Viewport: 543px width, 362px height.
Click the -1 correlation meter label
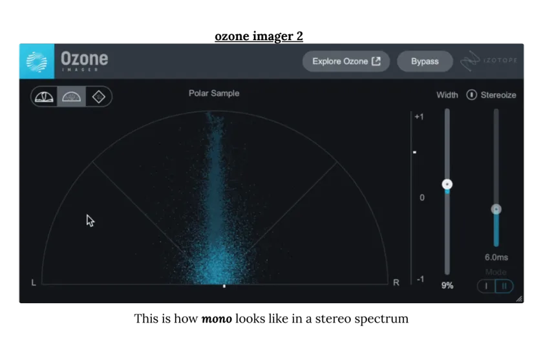pyautogui.click(x=420, y=279)
